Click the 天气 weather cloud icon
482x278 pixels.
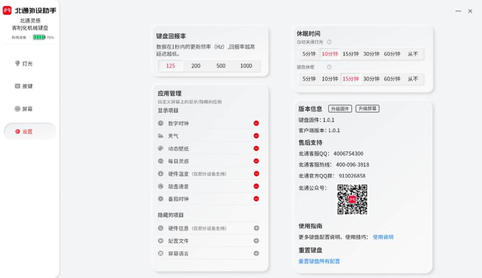161,136
